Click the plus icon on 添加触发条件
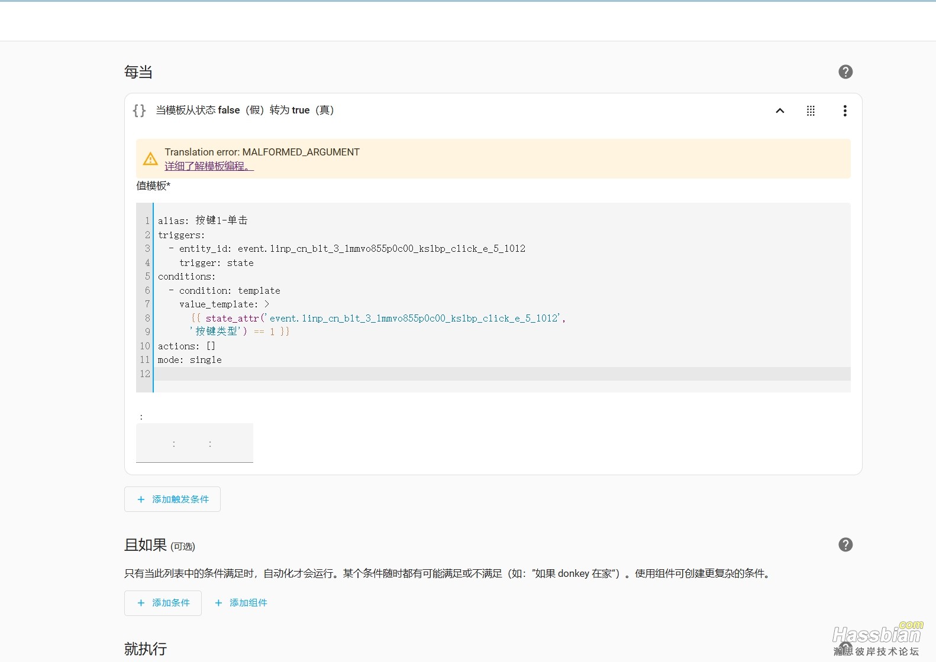 [141, 499]
